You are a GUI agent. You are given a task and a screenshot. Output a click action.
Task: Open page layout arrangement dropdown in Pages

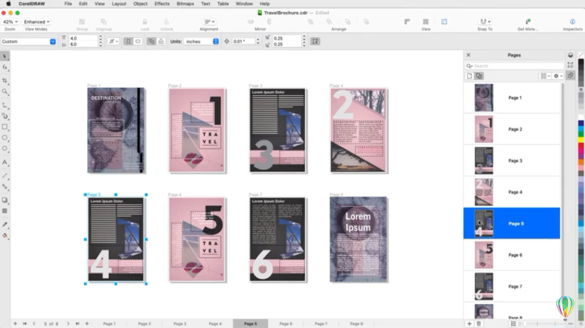pyautogui.click(x=545, y=76)
